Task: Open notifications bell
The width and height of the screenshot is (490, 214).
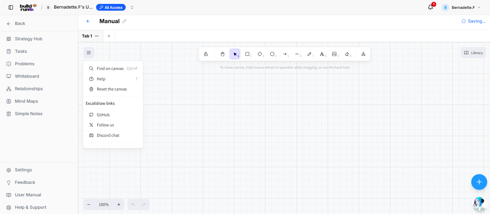Action: (431, 7)
